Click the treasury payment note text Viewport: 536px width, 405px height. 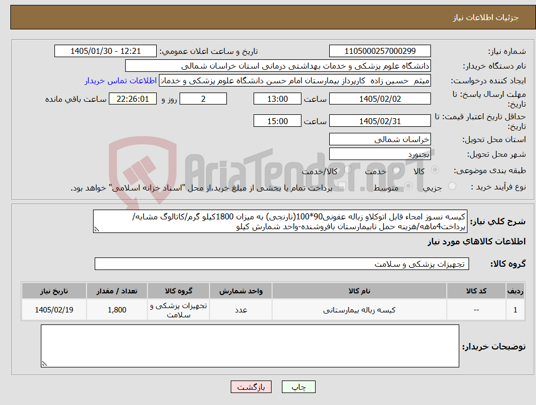tap(201, 188)
